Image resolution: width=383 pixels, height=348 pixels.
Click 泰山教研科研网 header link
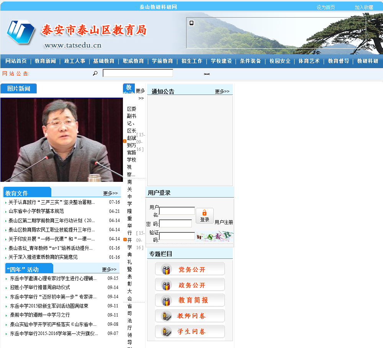tap(158, 7)
